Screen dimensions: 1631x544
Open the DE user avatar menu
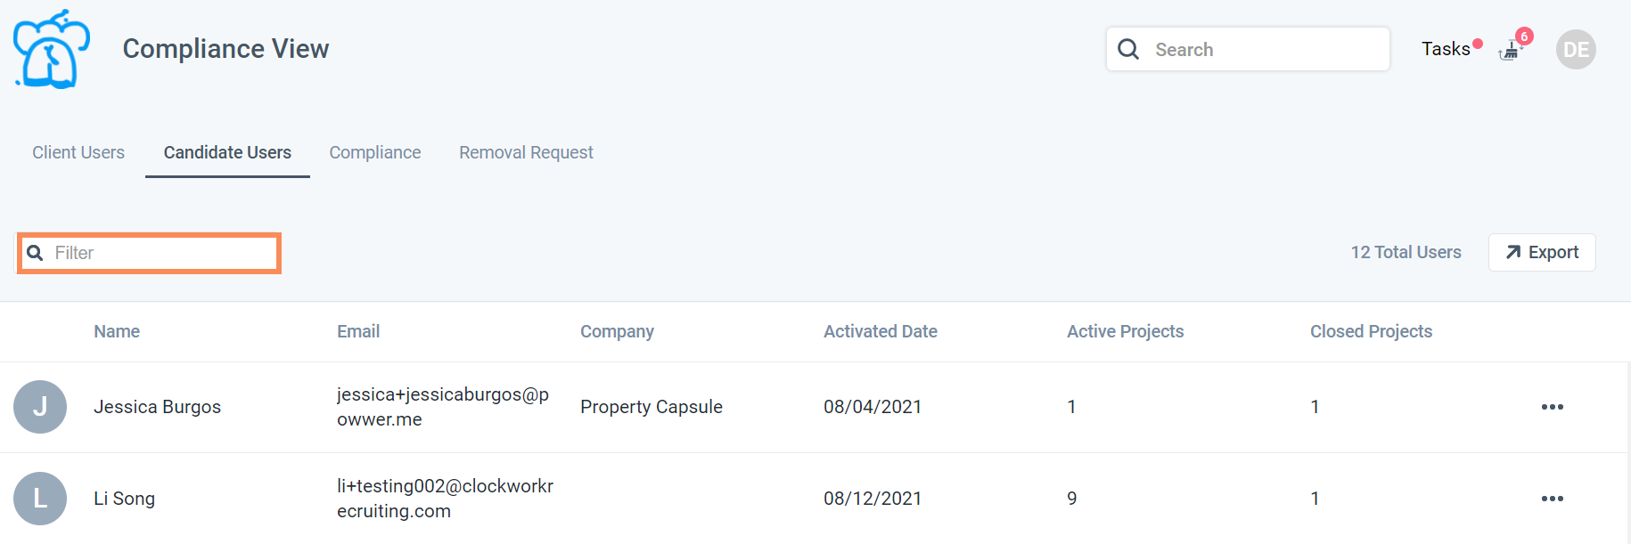pos(1575,50)
